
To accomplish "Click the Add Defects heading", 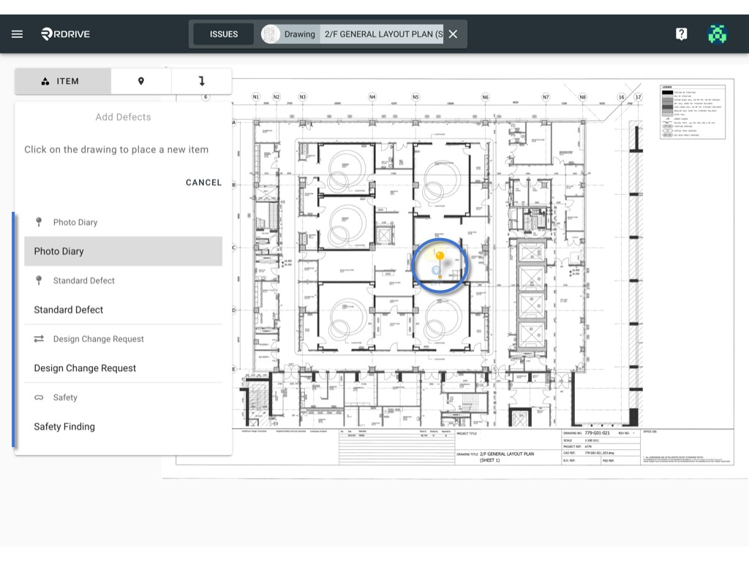I will click(123, 117).
